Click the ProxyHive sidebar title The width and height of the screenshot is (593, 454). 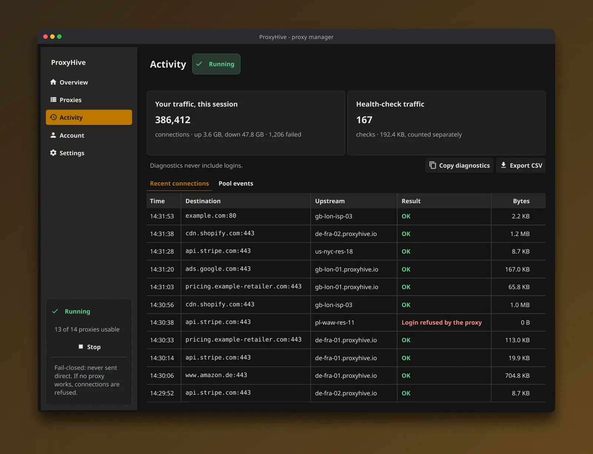(x=68, y=62)
